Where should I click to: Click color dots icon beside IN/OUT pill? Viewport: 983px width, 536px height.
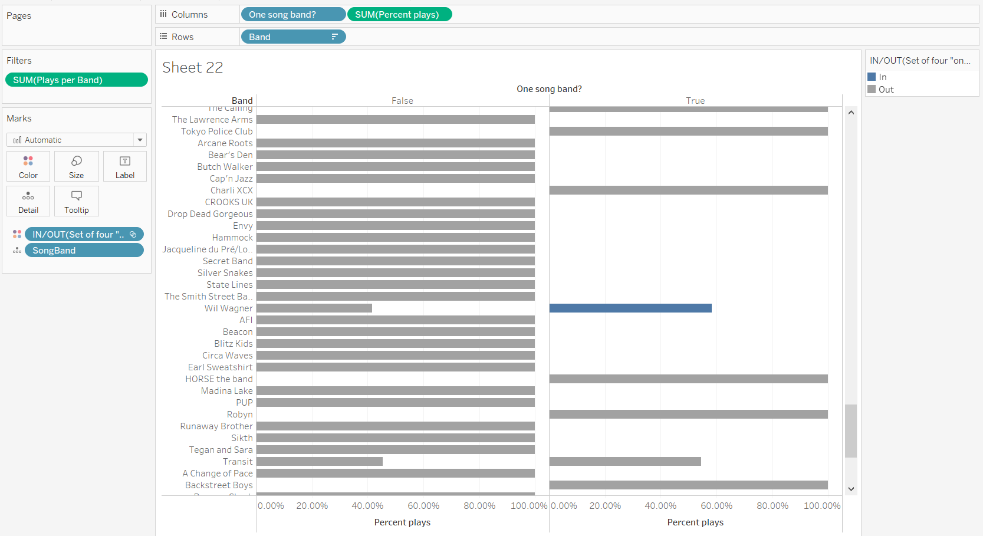click(17, 234)
